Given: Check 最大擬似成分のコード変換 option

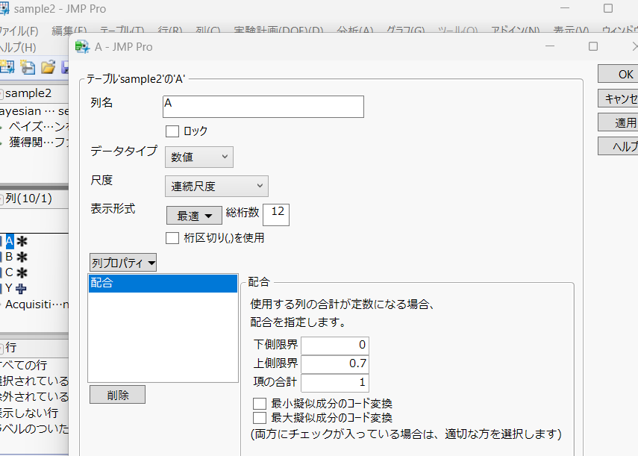Looking at the screenshot, I should tap(260, 417).
